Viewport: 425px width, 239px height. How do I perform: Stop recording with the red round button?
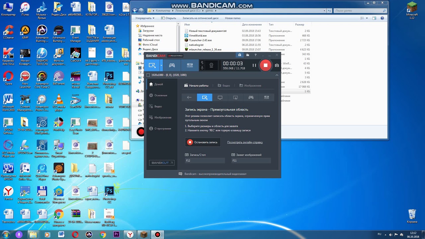click(265, 65)
